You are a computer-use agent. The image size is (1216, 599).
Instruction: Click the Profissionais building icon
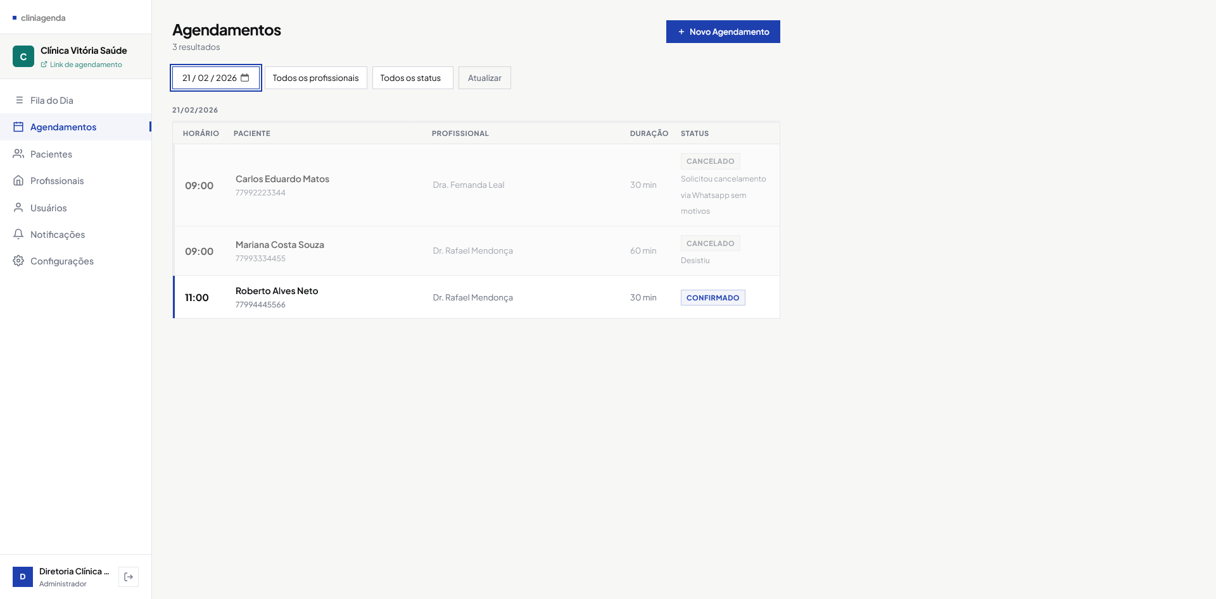coord(18,181)
